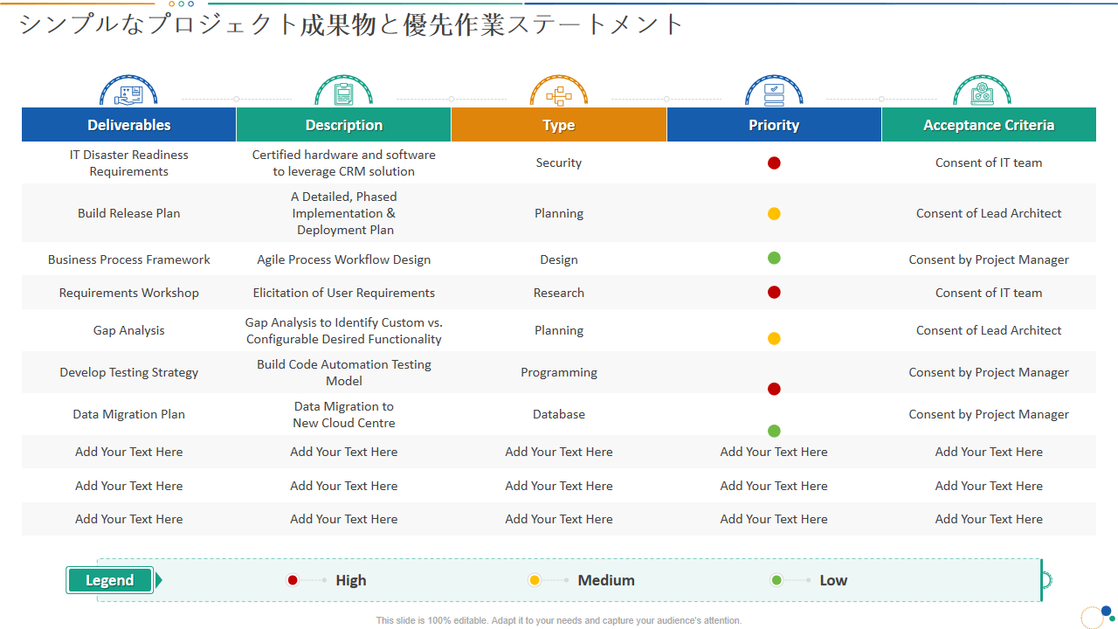
Task: Select 'Consent by Project Manager' in Data Migration row
Action: tap(989, 414)
